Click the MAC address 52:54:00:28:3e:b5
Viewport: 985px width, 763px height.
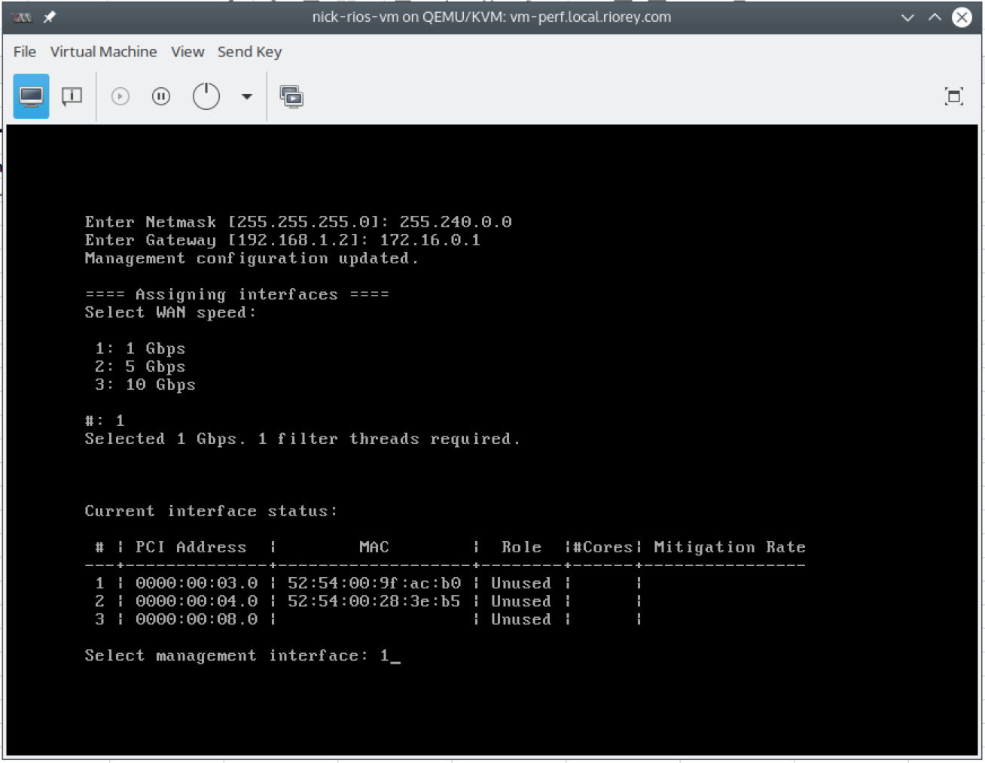point(374,601)
